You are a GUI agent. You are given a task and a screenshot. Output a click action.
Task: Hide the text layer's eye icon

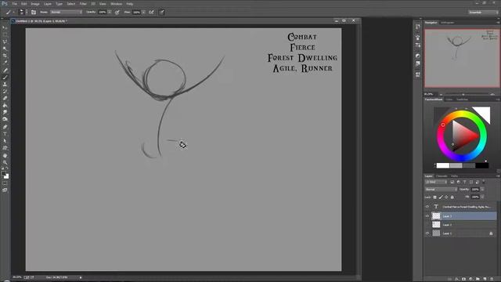coord(427,207)
